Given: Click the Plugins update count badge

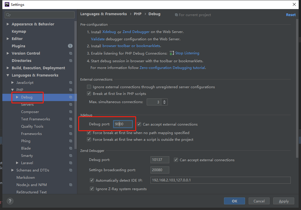Looking at the screenshot, I should 70,46.
